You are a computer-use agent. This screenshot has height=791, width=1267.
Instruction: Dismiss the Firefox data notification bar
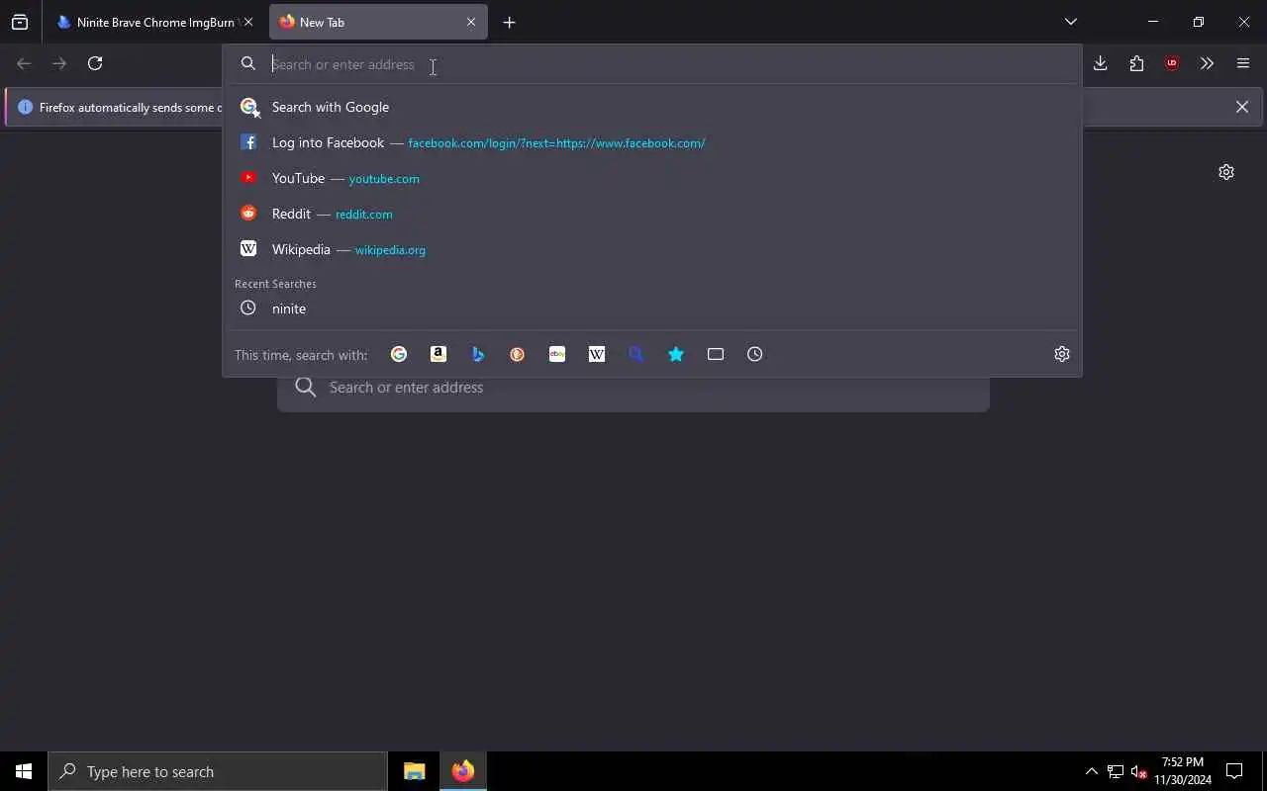point(1242,107)
